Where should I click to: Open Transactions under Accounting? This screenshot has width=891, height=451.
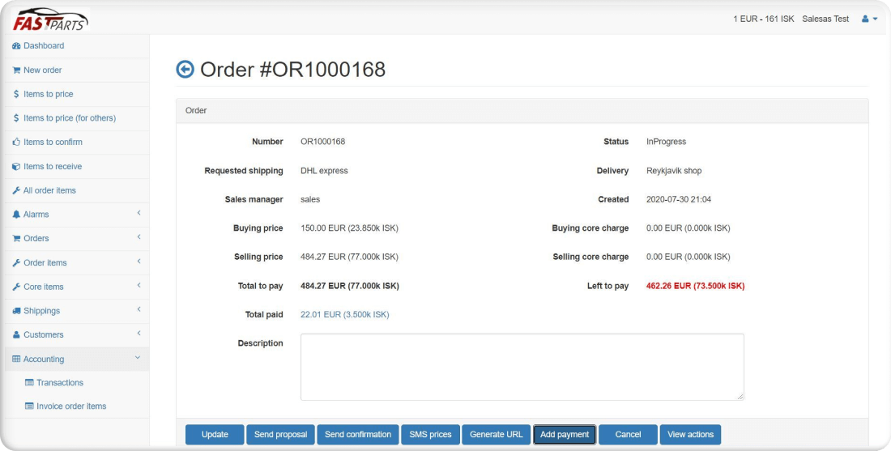pos(59,383)
